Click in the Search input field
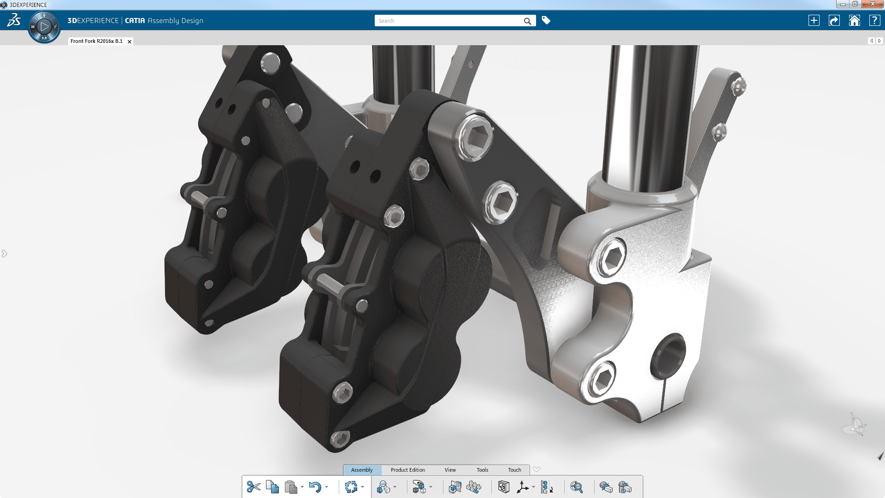Viewport: 885px width, 498px height. pos(447,21)
